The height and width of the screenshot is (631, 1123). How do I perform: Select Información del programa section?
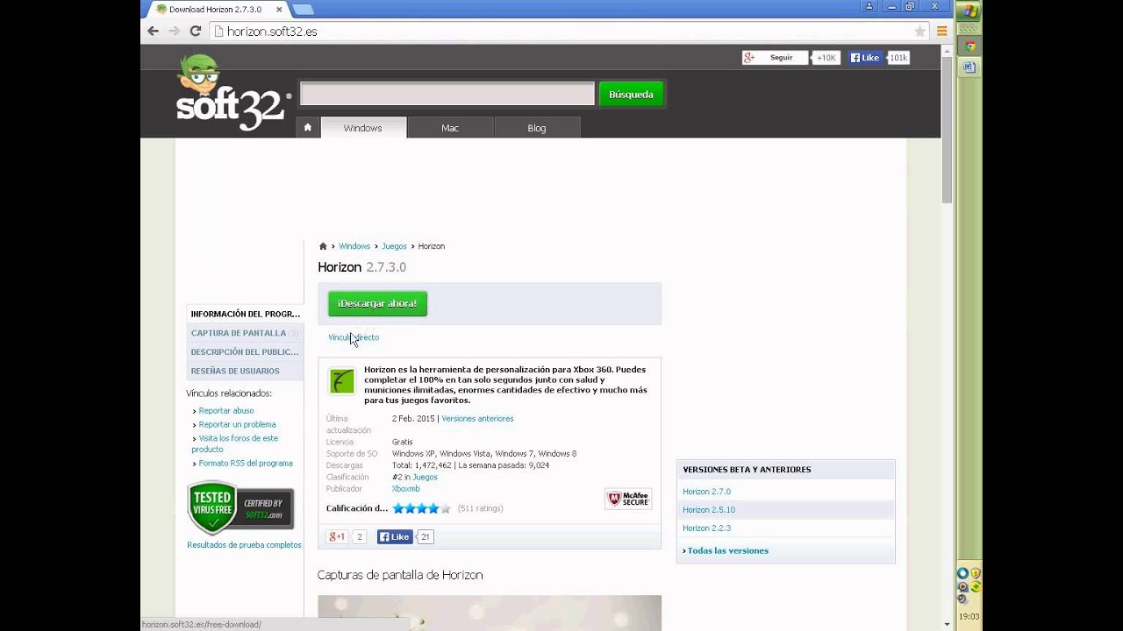(x=245, y=314)
